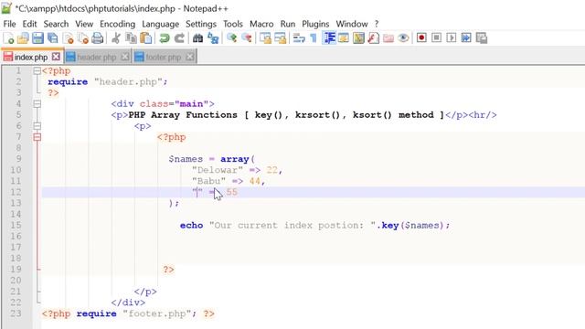Open the Macro menu
585x329 pixels.
coord(261,24)
